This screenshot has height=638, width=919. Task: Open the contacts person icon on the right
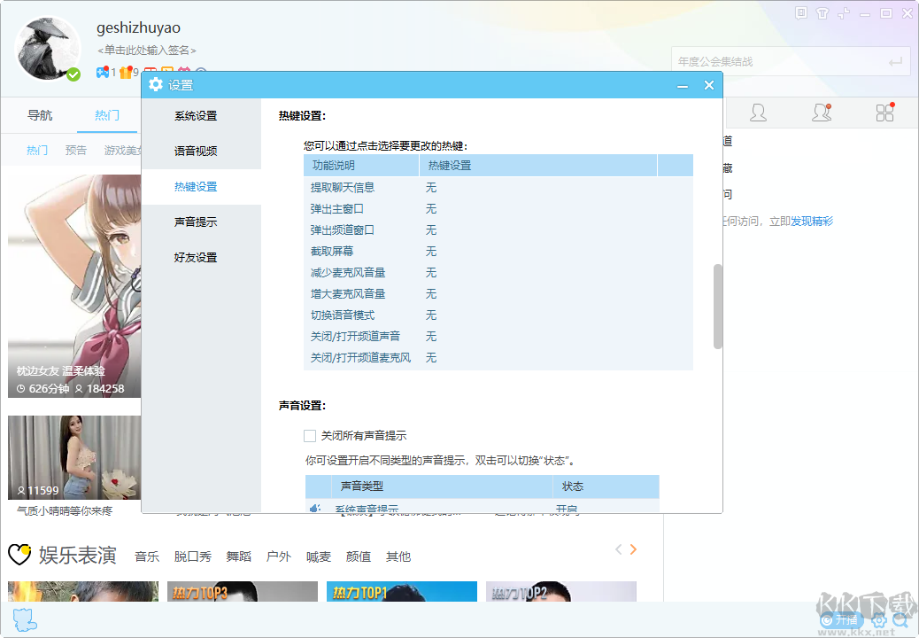(x=759, y=113)
